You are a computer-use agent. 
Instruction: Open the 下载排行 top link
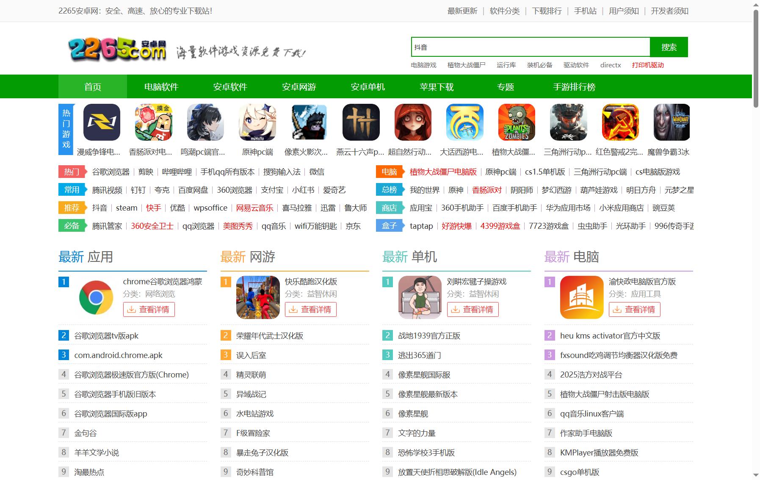pyautogui.click(x=547, y=11)
